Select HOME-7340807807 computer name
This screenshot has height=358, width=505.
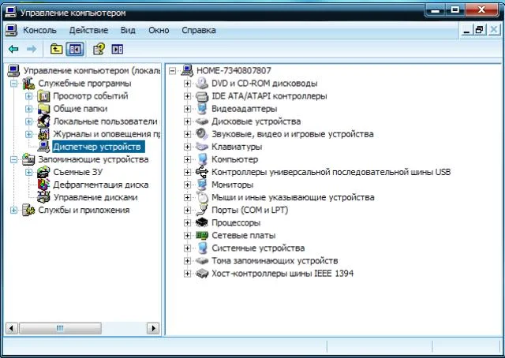(234, 70)
